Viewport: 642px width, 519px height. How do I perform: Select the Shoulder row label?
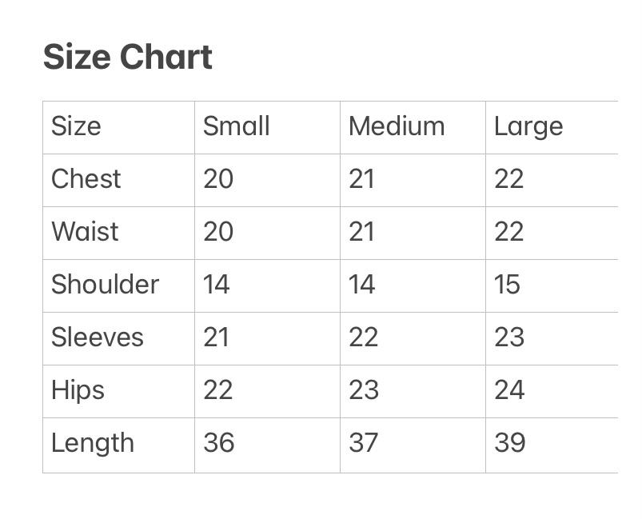[105, 285]
